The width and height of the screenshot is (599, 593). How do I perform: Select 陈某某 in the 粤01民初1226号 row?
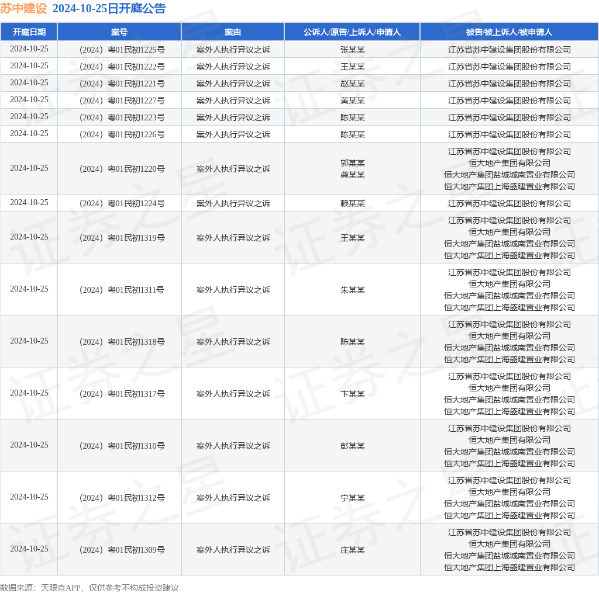353,134
